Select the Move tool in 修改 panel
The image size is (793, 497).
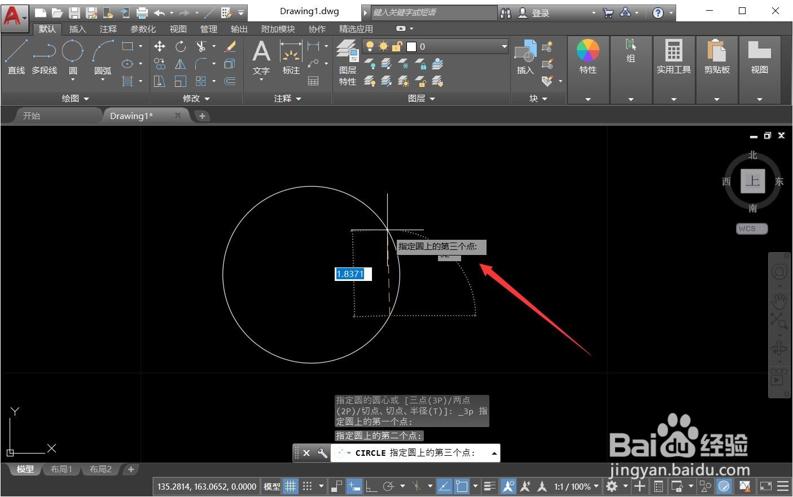coord(160,46)
